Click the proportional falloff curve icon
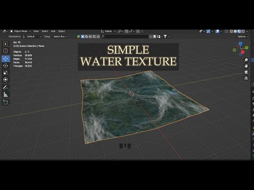254x190 pixels. 142,31
